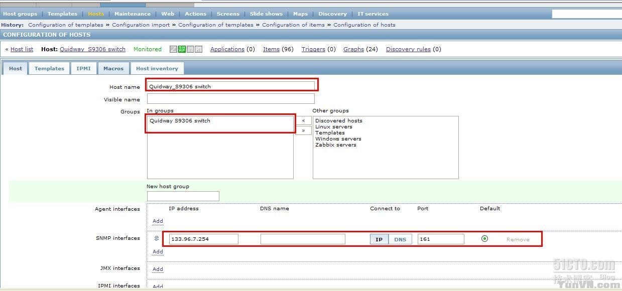This screenshot has height=291, width=622.
Task: Select the default SNMP interface radio button
Action: tap(484, 239)
